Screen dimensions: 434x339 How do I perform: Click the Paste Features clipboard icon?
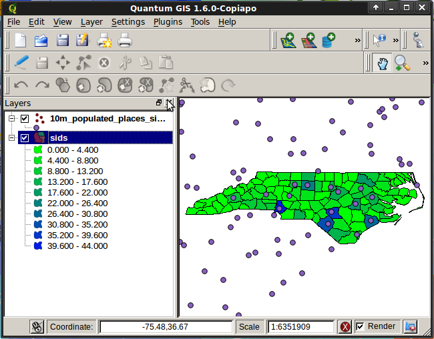pyautogui.click(x=166, y=62)
